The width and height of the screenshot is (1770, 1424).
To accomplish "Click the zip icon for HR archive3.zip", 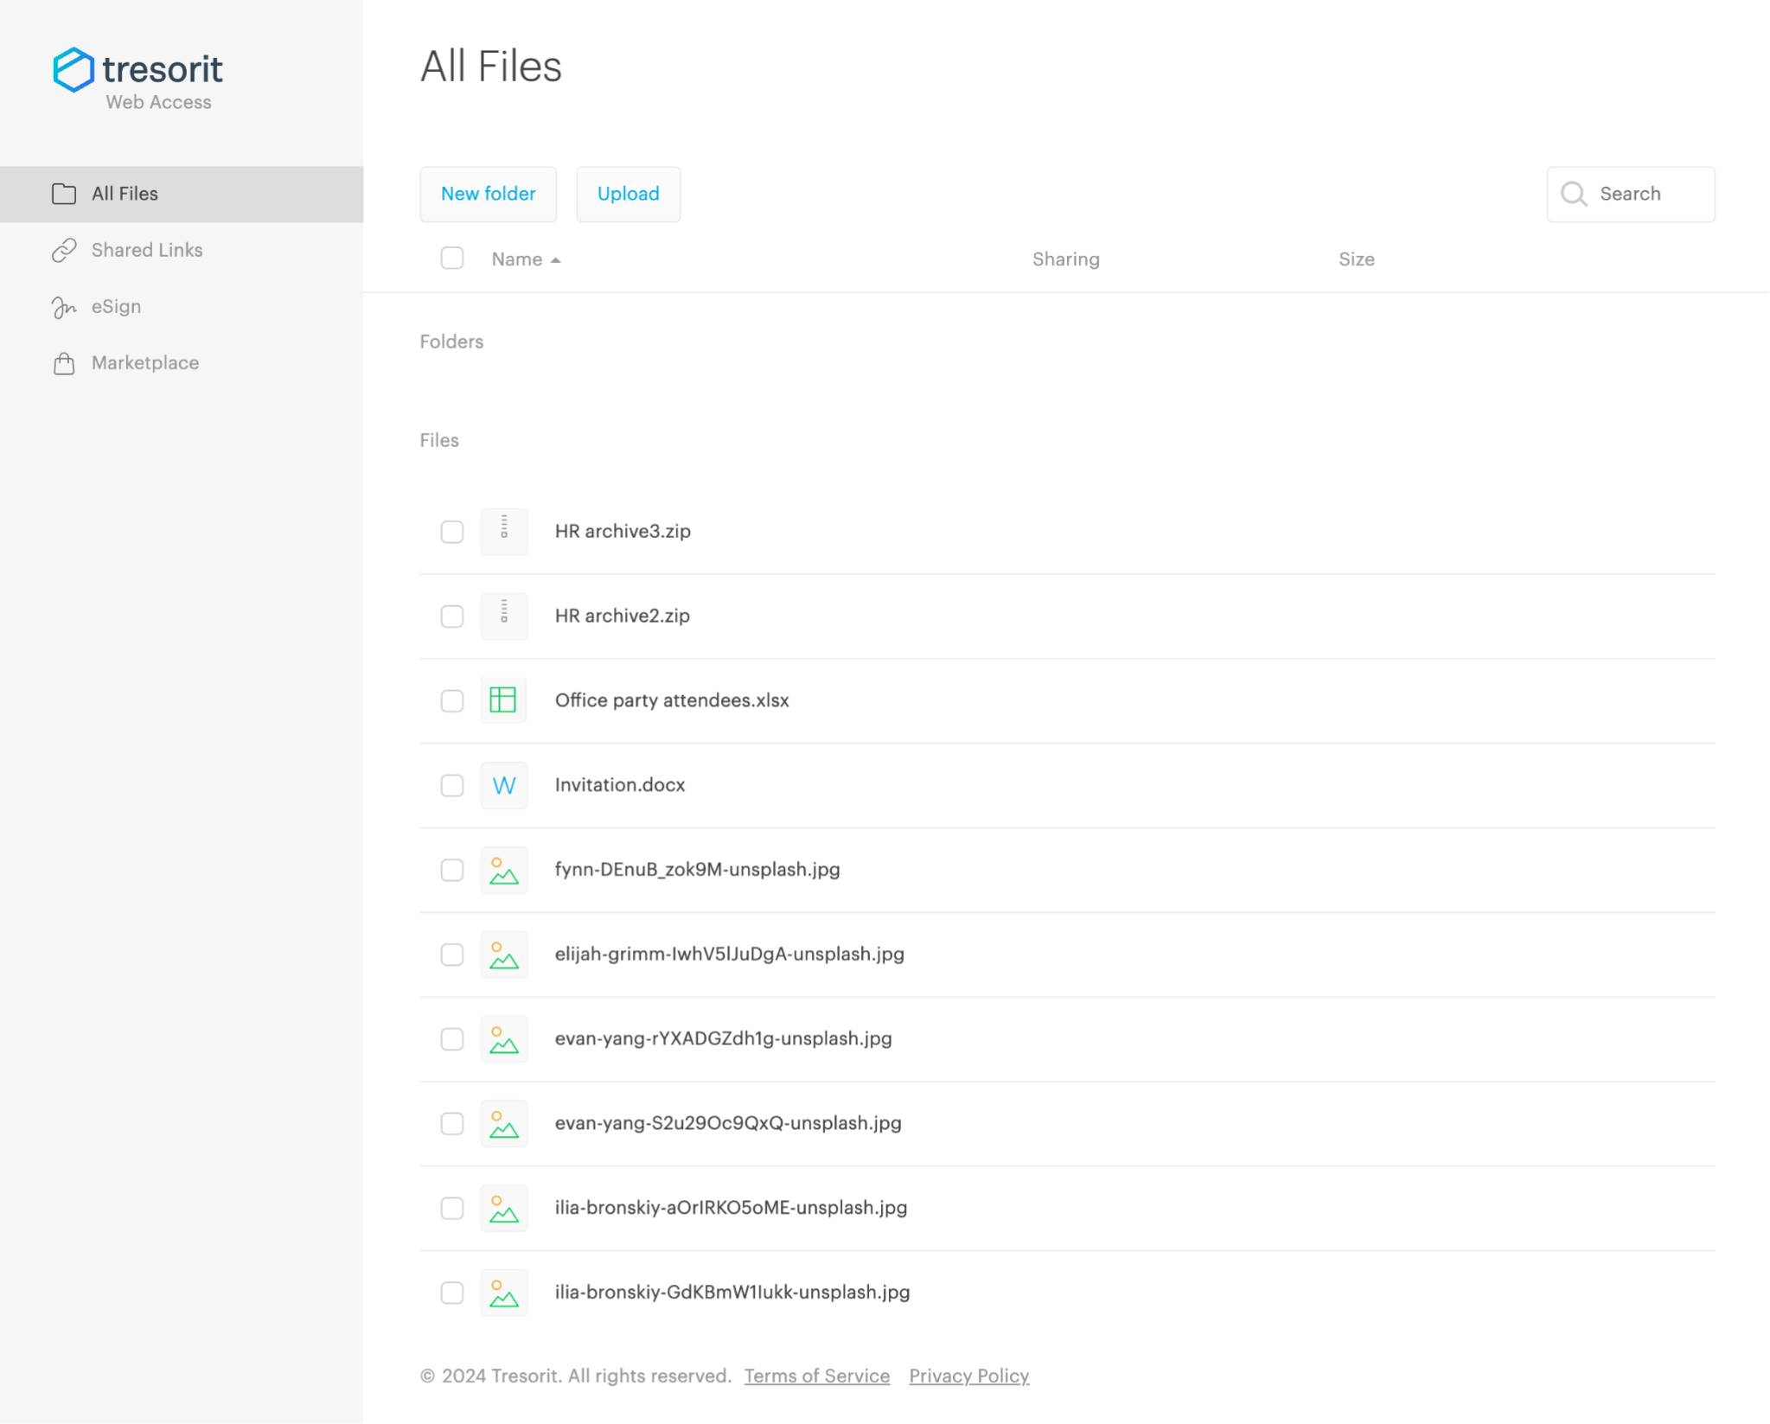I will [504, 531].
